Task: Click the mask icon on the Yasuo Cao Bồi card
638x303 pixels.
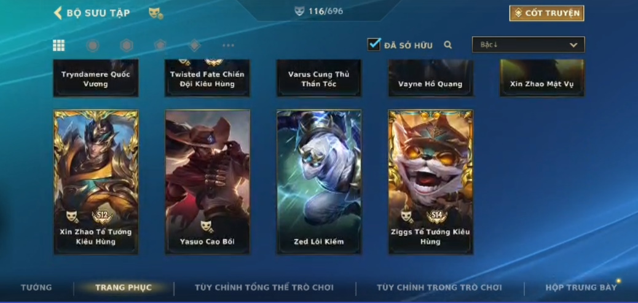Action: tap(207, 227)
